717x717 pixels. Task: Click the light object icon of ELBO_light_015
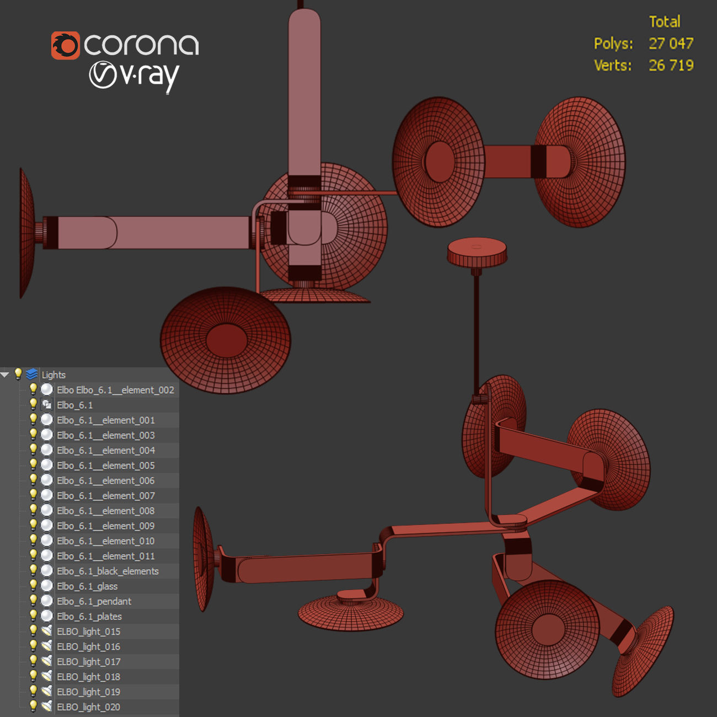click(x=47, y=632)
